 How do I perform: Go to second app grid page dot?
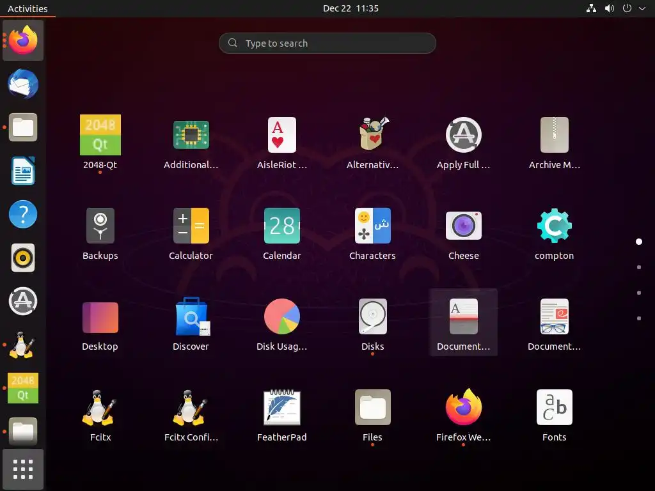click(x=639, y=267)
